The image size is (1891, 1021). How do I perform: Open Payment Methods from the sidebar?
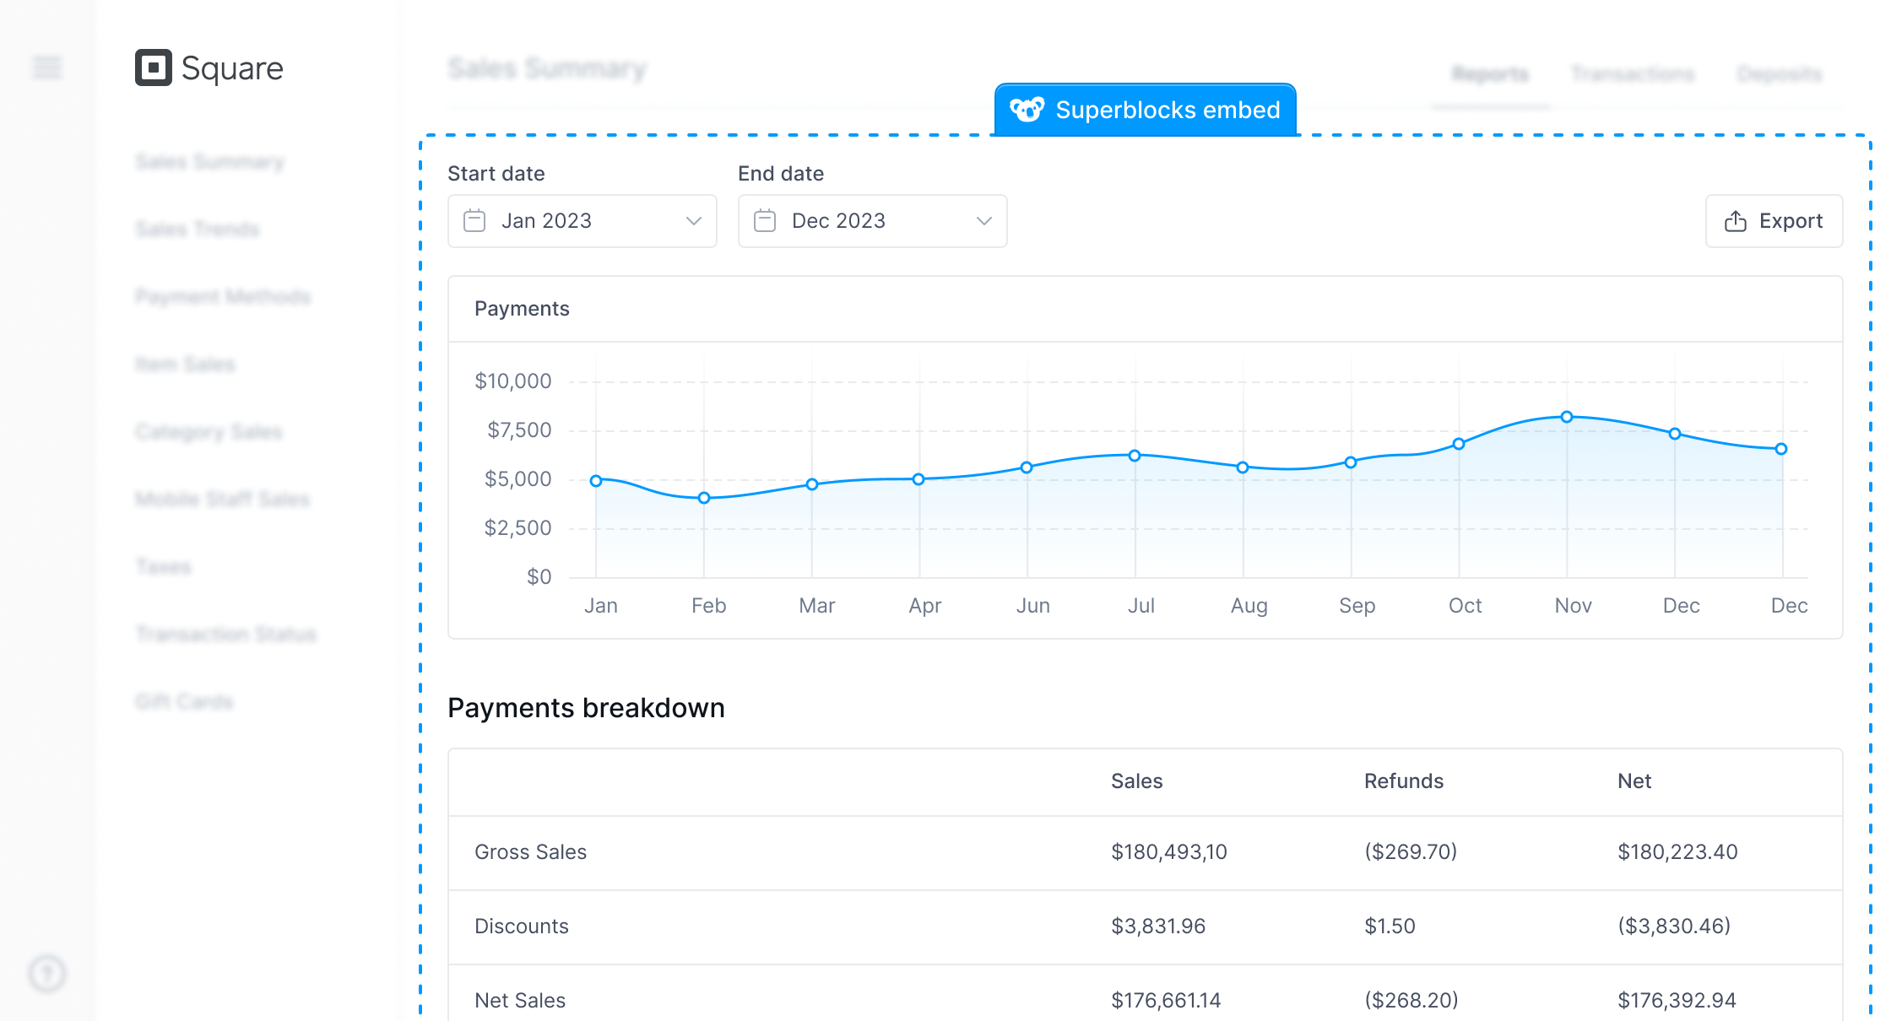[x=224, y=296]
